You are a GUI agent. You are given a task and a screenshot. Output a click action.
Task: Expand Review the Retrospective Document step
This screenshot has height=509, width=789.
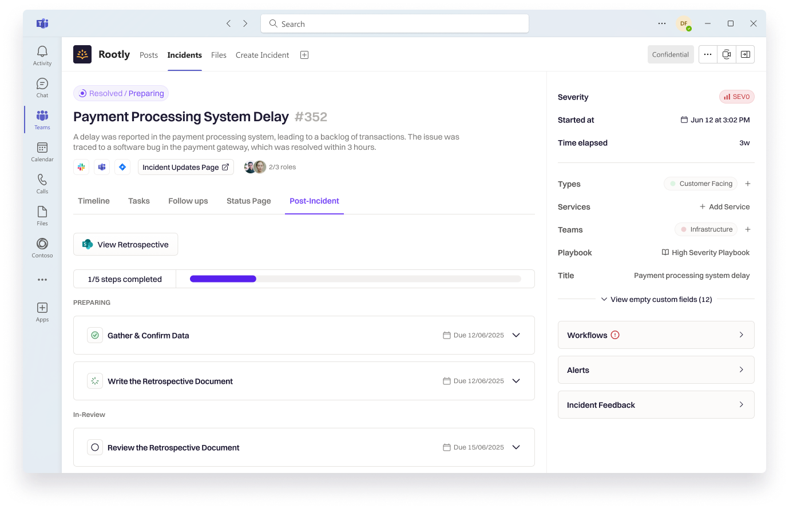(516, 447)
